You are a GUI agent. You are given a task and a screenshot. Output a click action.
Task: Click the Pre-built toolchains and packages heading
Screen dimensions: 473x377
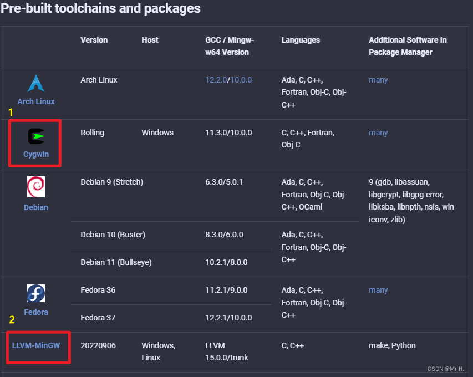tap(101, 9)
